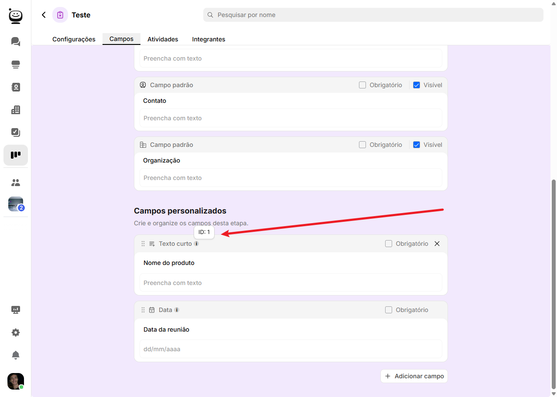
Task: Click the Adicionar campo button
Action: coord(414,376)
